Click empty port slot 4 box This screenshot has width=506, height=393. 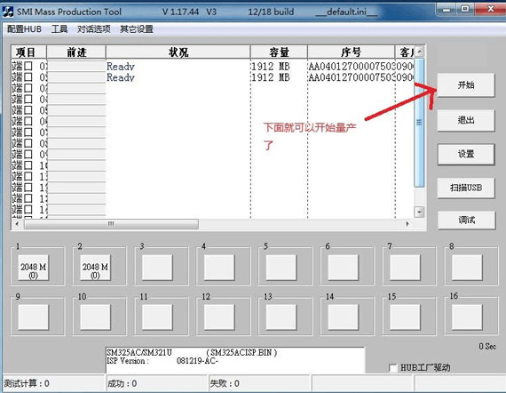219,268
